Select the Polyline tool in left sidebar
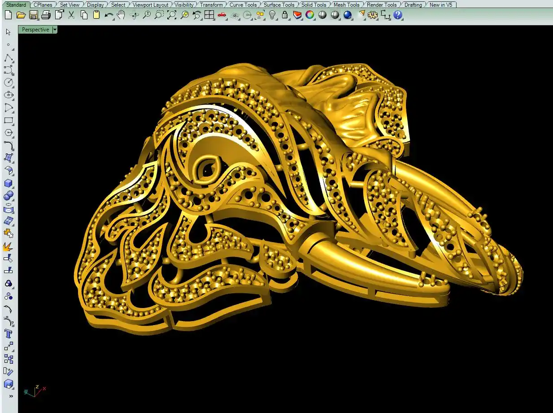553x413 pixels. tap(9, 58)
